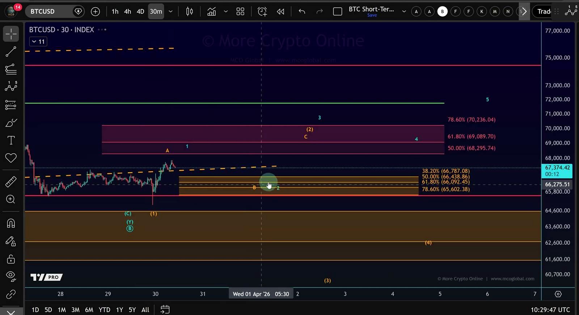This screenshot has width=579, height=315.
Task: Select the 4h interval
Action: tap(127, 12)
